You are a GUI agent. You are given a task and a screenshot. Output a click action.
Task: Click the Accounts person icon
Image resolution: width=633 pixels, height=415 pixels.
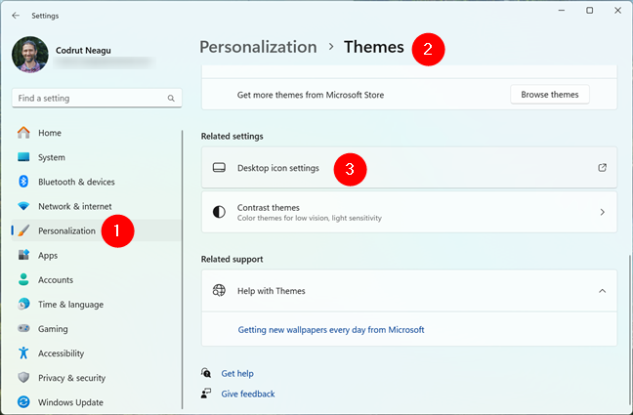(x=23, y=280)
